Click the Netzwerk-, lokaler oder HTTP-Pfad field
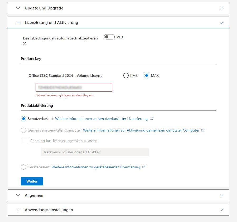Screen dimensions: 237x222 (95, 152)
